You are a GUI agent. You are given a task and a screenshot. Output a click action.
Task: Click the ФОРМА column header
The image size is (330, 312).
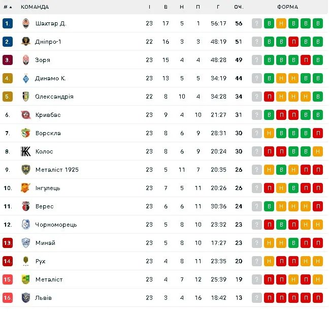click(x=288, y=7)
